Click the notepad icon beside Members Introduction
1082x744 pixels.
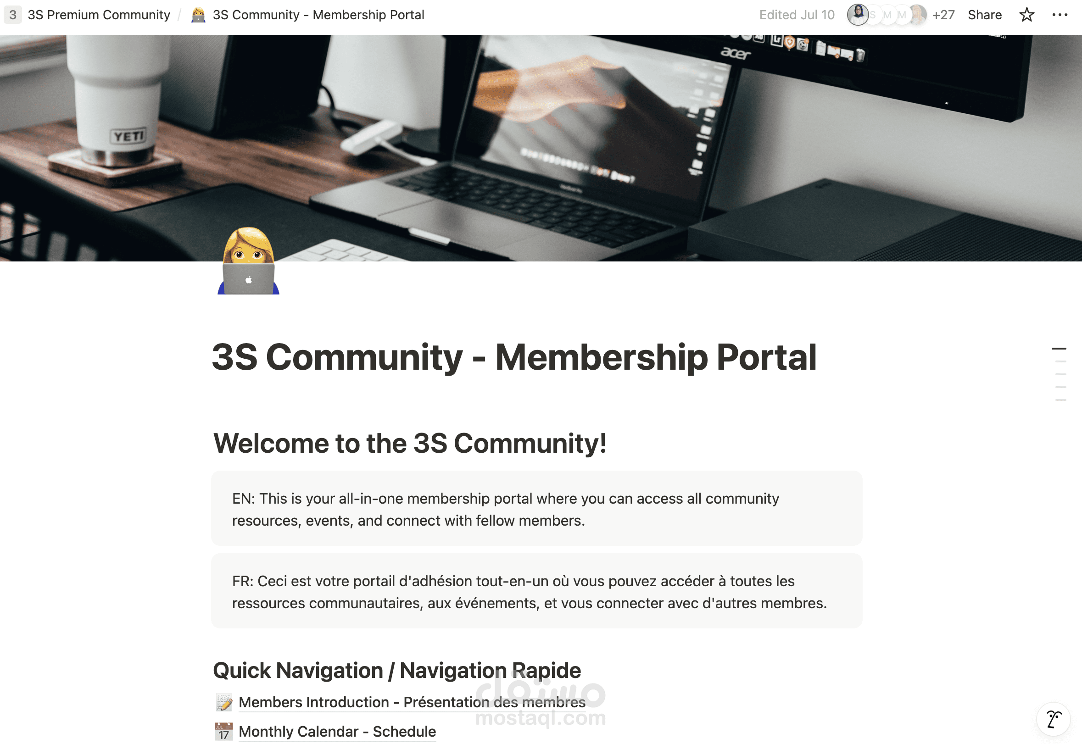pyautogui.click(x=224, y=702)
